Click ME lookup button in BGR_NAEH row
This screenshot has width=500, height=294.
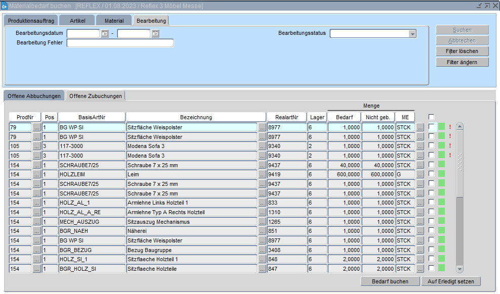click(x=420, y=231)
